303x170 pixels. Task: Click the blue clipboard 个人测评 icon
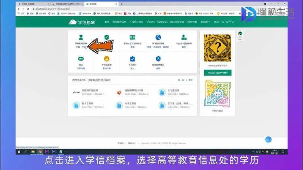132,59
